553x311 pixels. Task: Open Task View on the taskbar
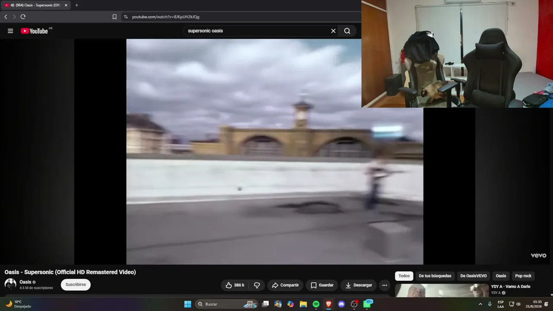[x=265, y=304]
